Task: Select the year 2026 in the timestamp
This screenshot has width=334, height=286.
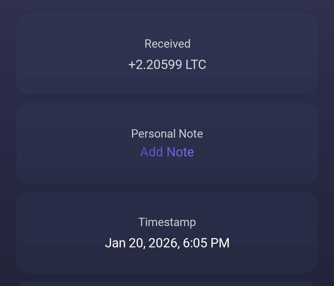Action: coord(163,243)
